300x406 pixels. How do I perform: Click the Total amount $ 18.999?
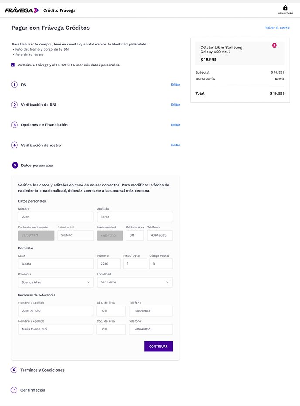(277, 93)
